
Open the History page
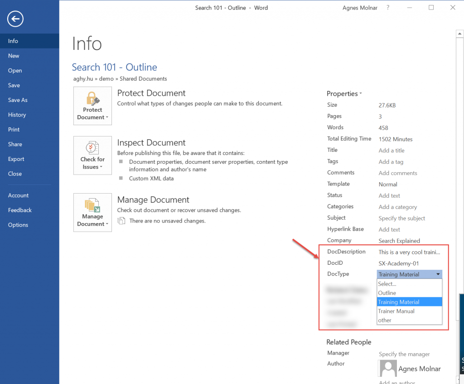(x=29, y=115)
